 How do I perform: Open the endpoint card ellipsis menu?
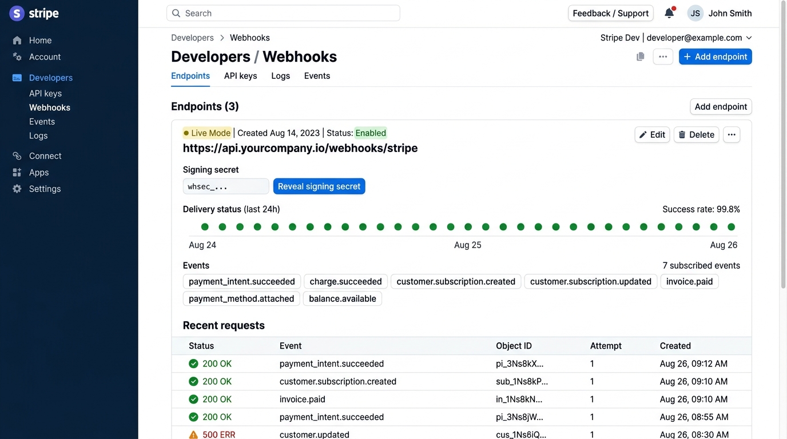pos(732,134)
